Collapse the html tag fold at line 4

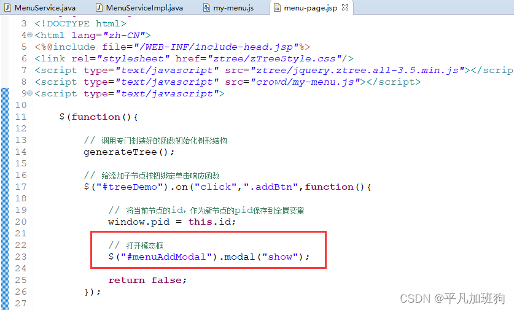click(30, 34)
